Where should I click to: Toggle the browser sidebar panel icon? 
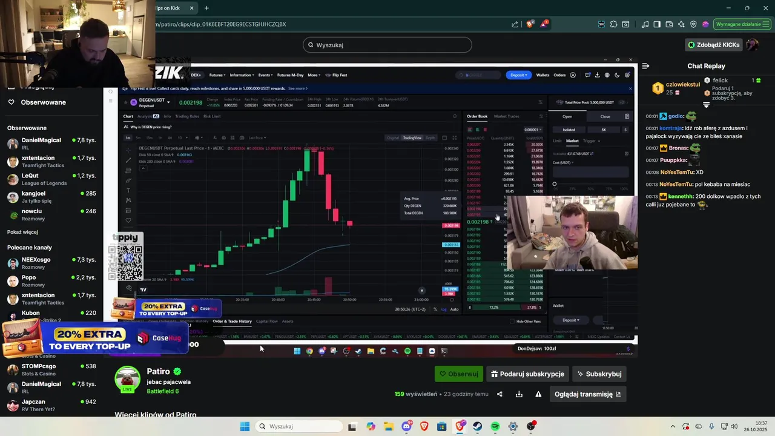click(x=658, y=24)
